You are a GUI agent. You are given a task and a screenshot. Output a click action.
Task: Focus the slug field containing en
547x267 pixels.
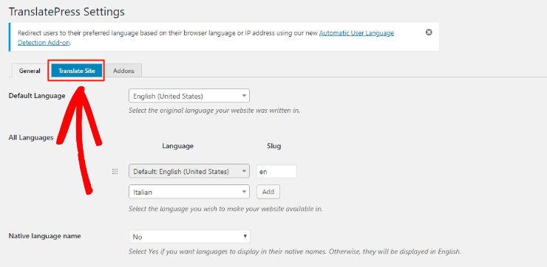pyautogui.click(x=276, y=172)
